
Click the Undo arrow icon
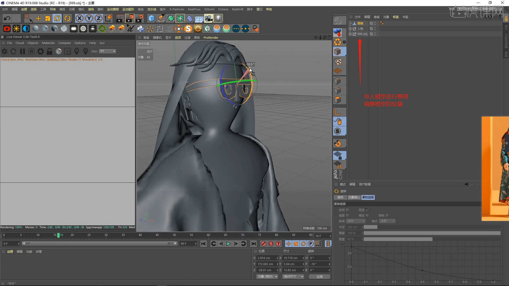pyautogui.click(x=7, y=18)
